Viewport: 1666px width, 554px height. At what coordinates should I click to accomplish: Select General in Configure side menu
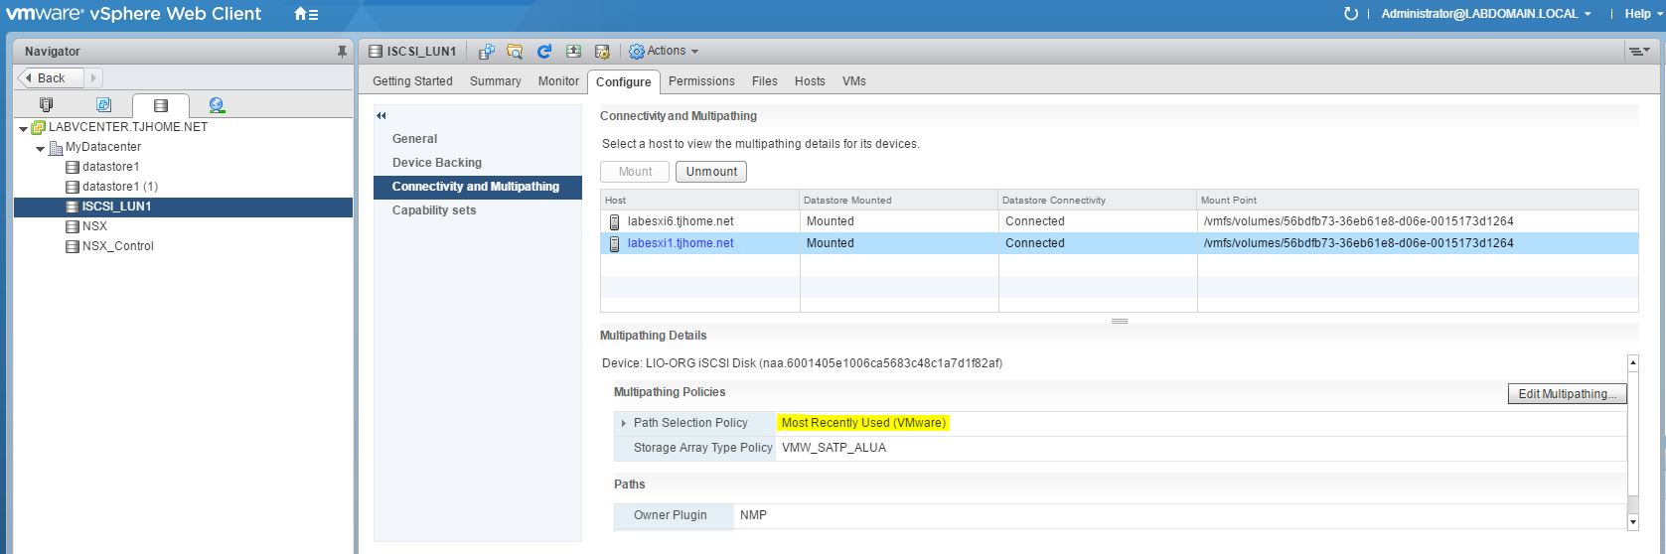478,139
